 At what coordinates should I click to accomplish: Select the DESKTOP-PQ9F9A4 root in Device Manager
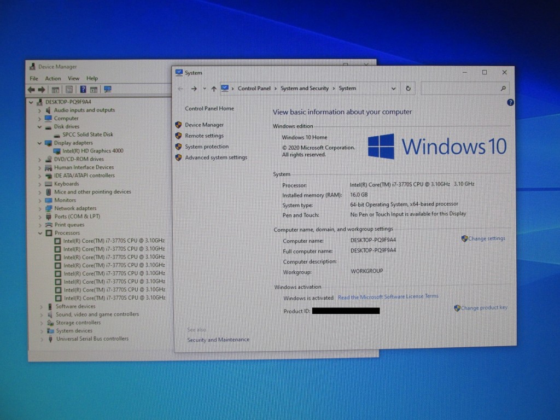point(68,102)
